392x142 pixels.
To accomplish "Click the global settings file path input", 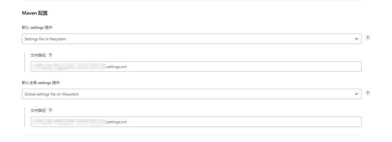I will [196, 122].
